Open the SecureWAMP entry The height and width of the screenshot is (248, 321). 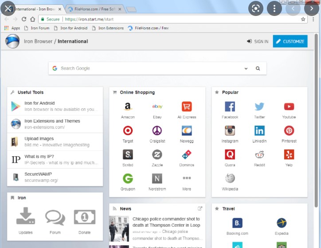(x=55, y=177)
